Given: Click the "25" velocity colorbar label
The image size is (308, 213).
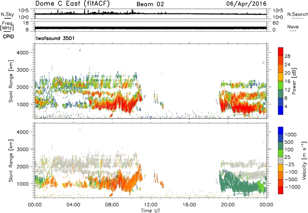Looking at the screenshot, I should (287, 157).
